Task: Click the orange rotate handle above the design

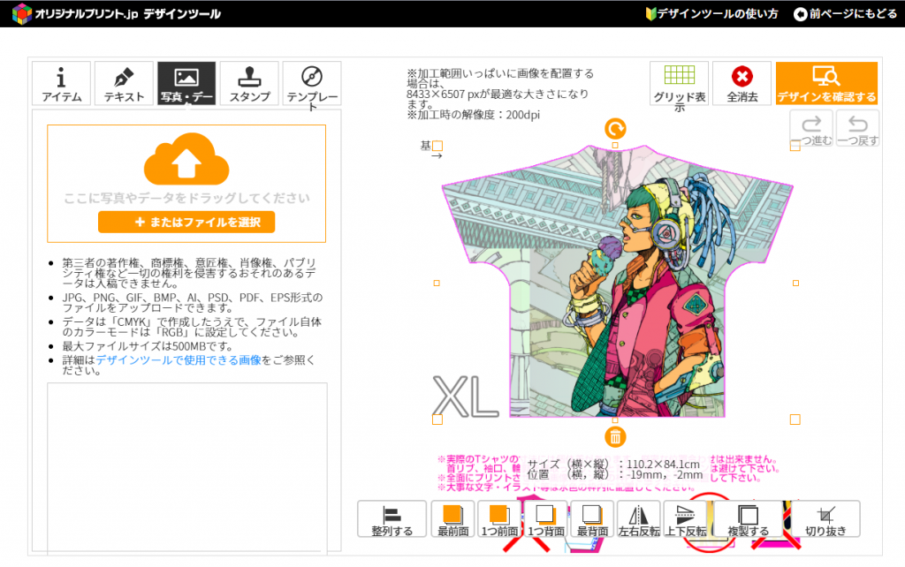Action: click(x=615, y=129)
